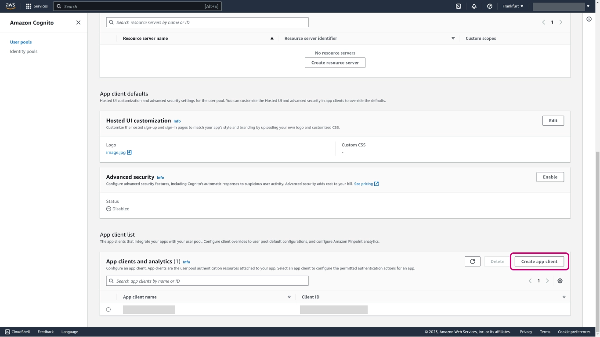The height and width of the screenshot is (337, 600).
Task: Go to Identity pools in sidebar
Action: (x=24, y=51)
